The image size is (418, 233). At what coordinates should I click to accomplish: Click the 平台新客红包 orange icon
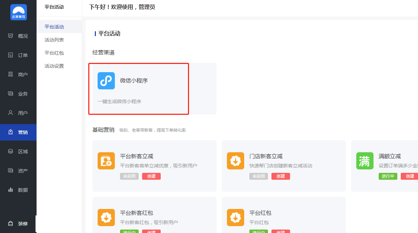pos(106,218)
